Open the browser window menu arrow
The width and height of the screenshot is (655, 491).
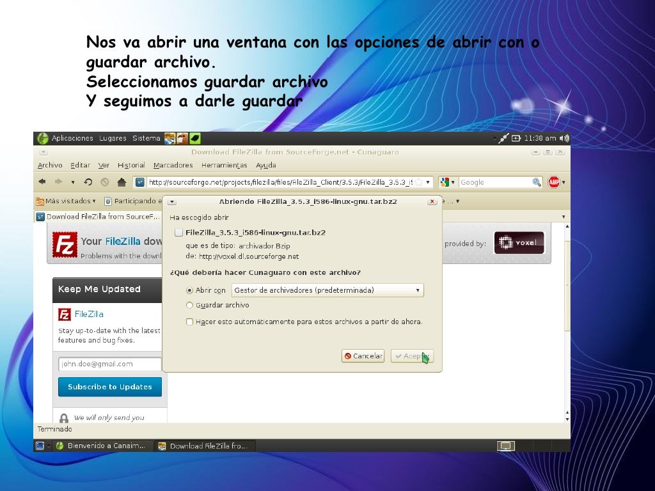click(x=43, y=152)
